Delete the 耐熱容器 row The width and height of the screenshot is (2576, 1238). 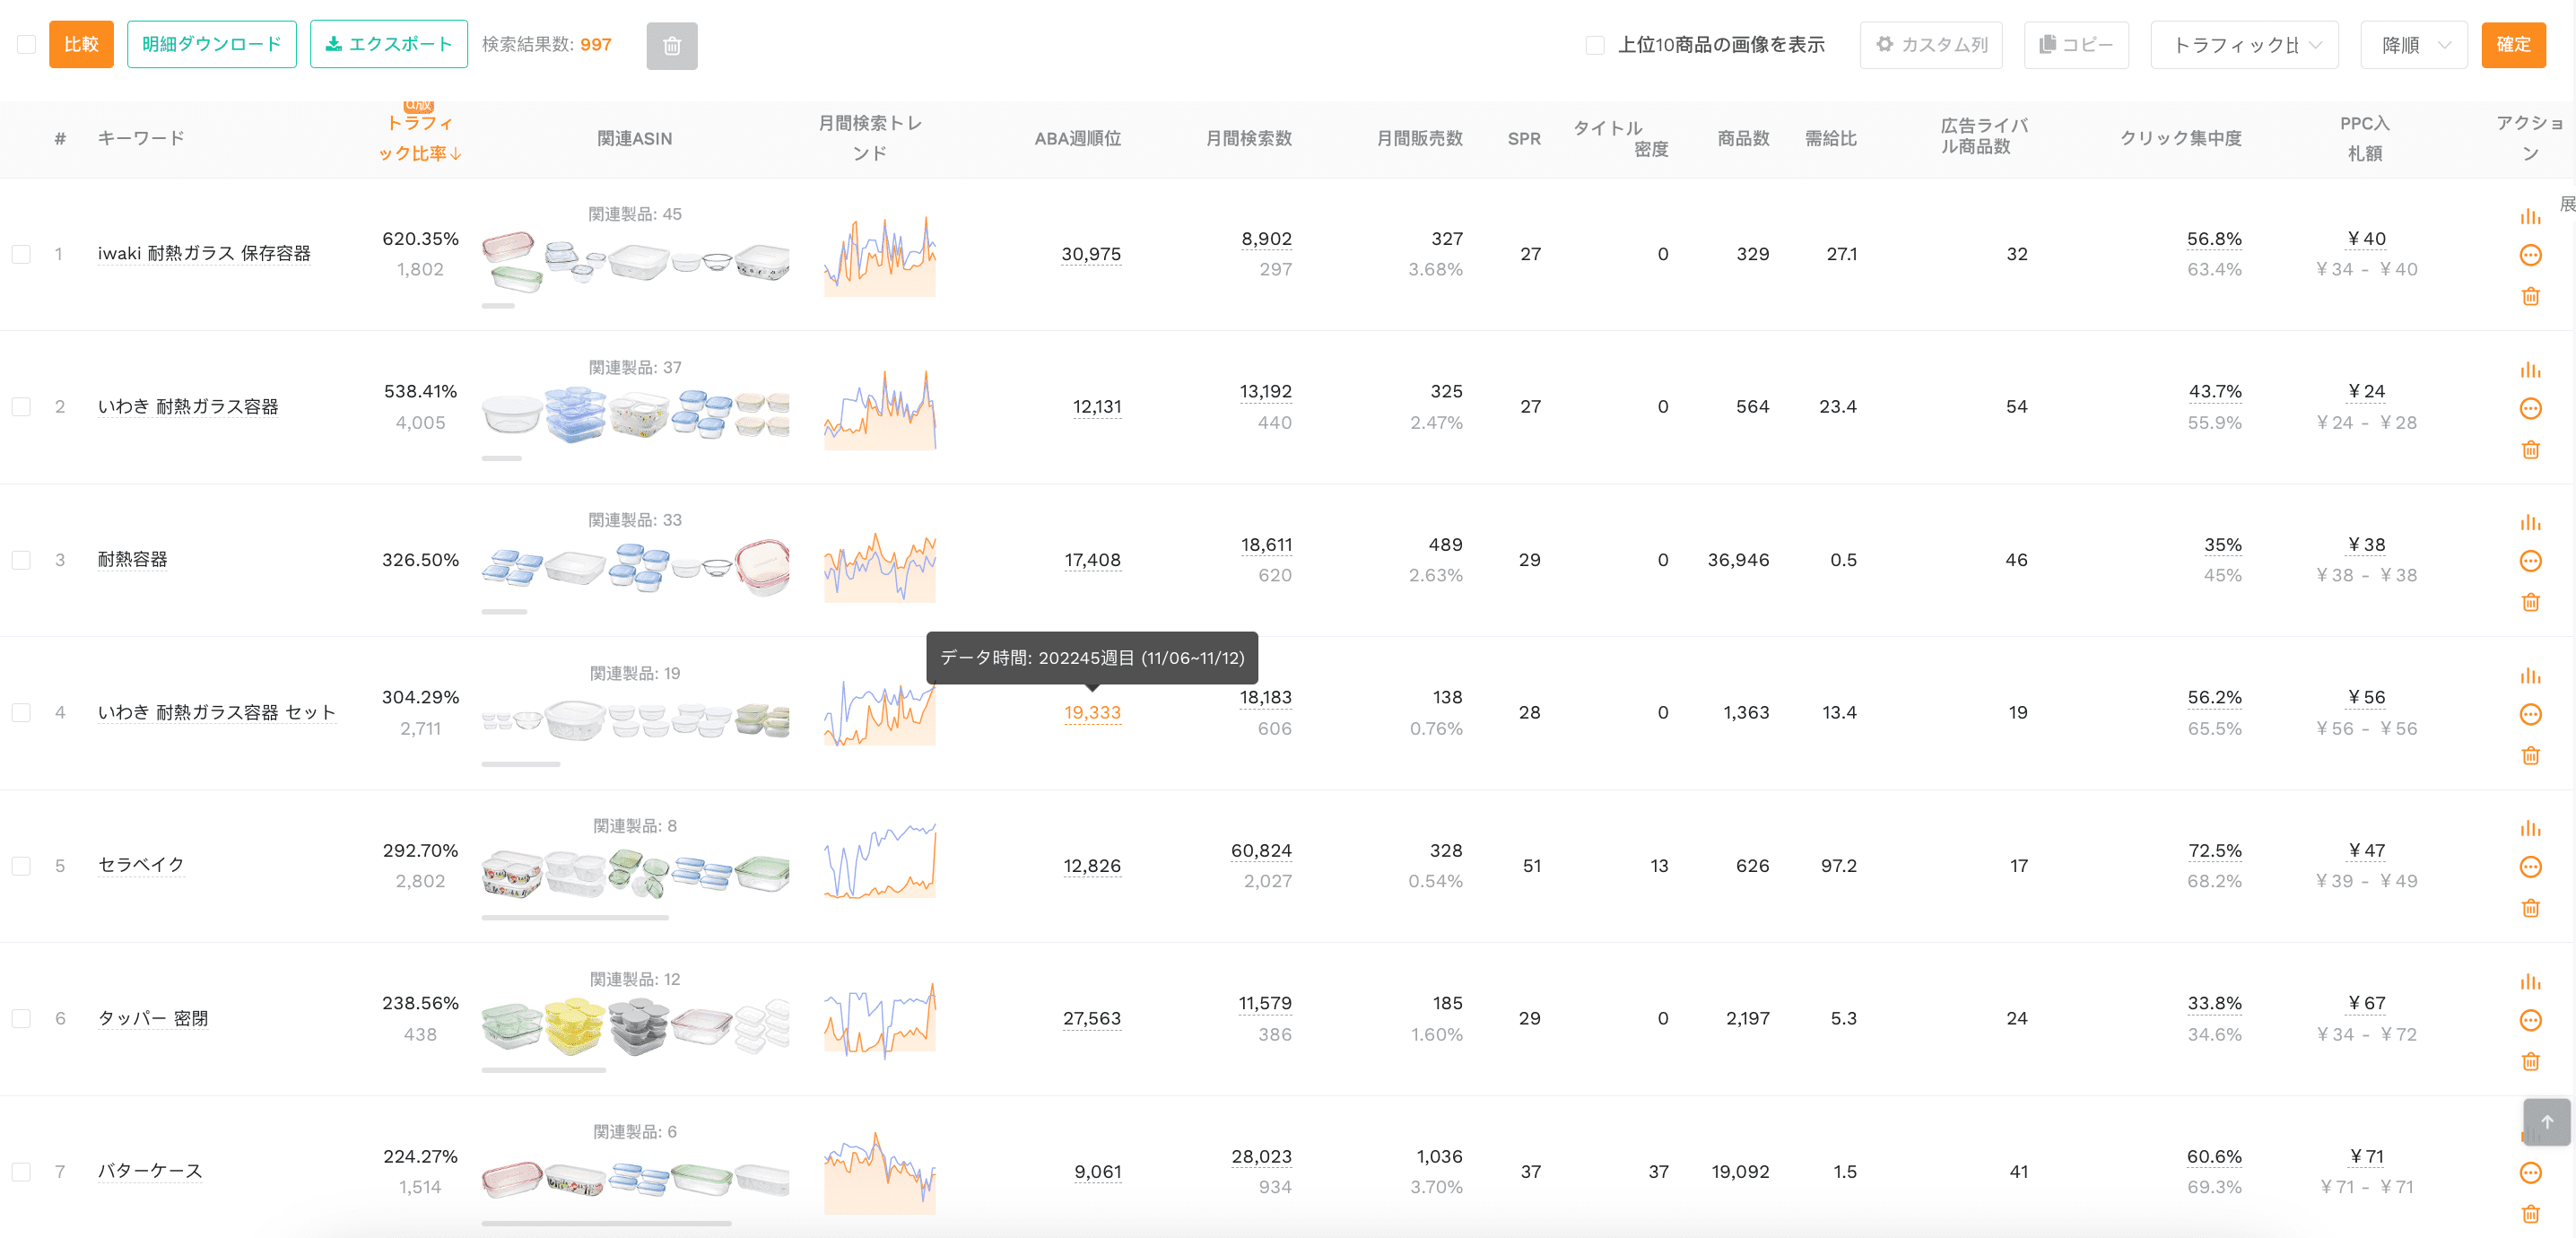point(2530,602)
